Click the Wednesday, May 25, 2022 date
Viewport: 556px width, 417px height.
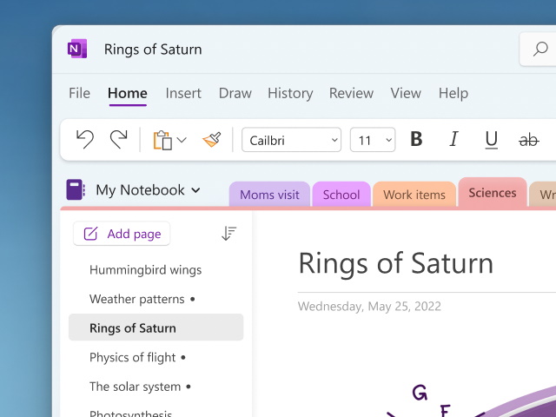click(x=369, y=307)
